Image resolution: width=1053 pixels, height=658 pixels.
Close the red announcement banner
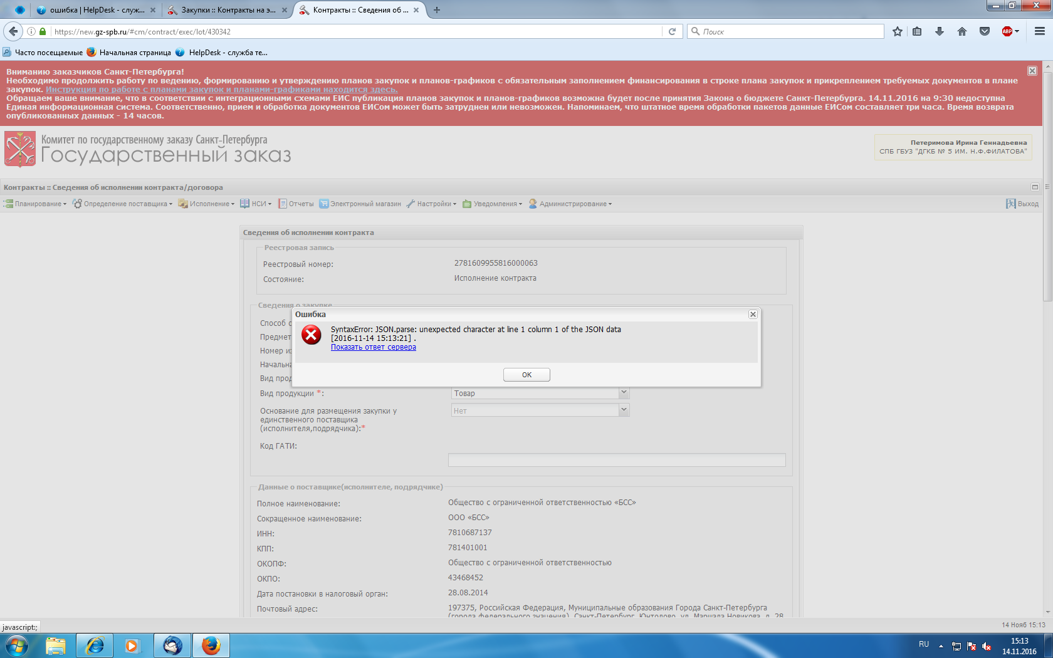click(1032, 71)
